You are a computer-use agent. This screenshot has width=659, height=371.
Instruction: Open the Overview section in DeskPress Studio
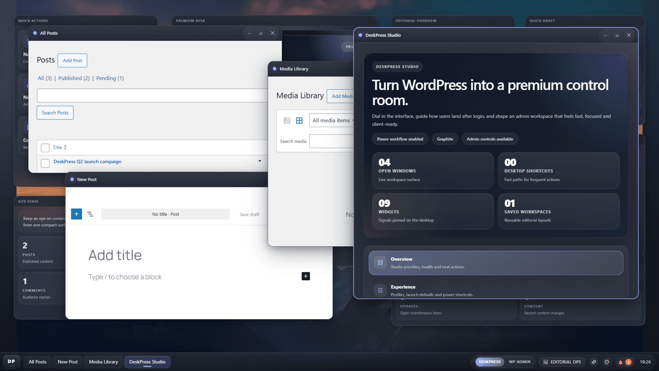tap(494, 263)
